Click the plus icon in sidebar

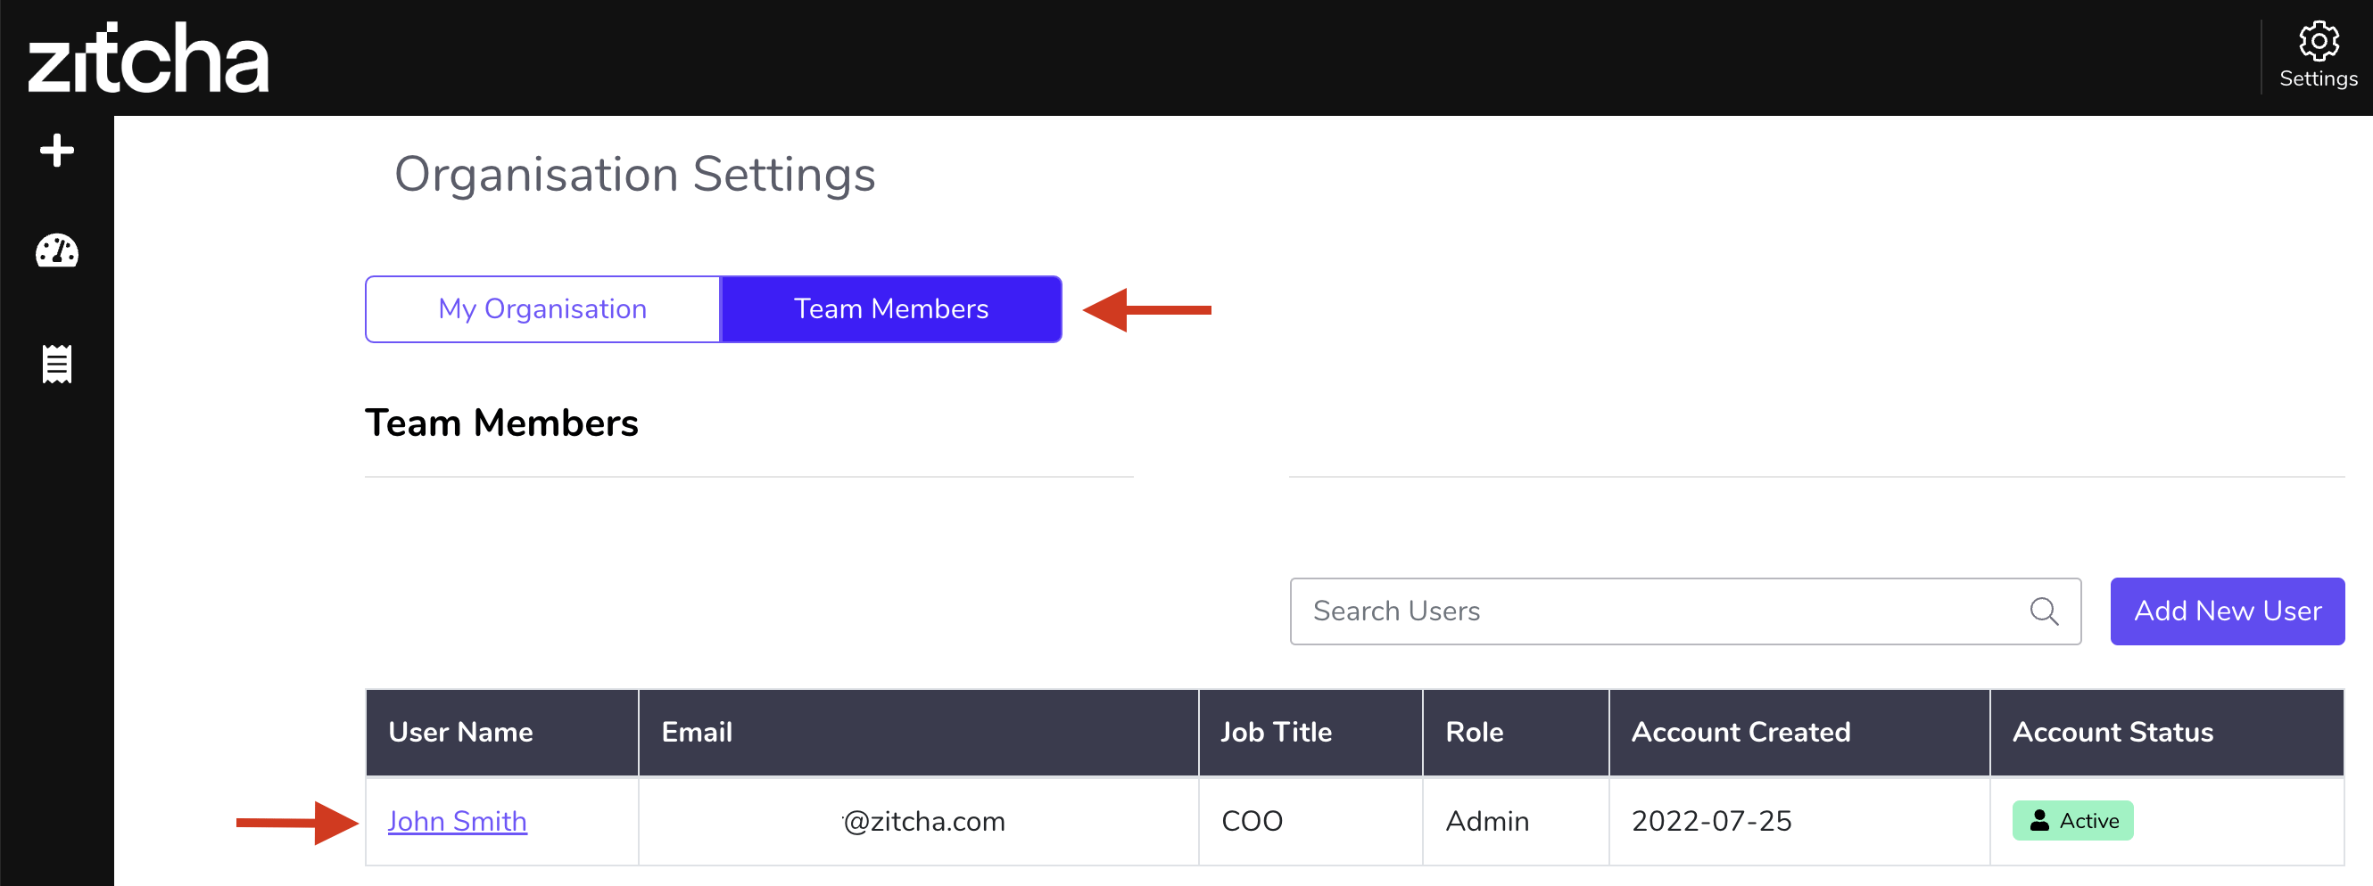pos(57,150)
